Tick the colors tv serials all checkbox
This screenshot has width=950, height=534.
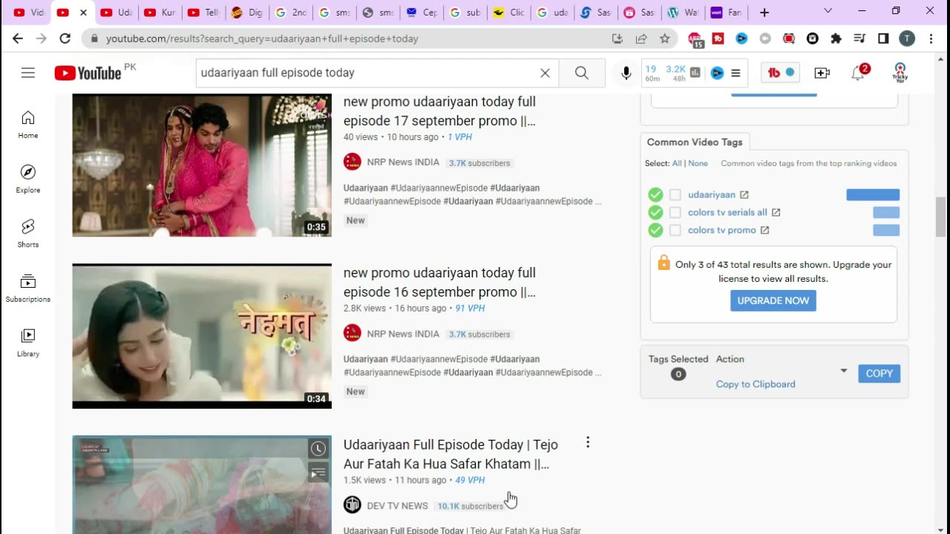click(675, 213)
